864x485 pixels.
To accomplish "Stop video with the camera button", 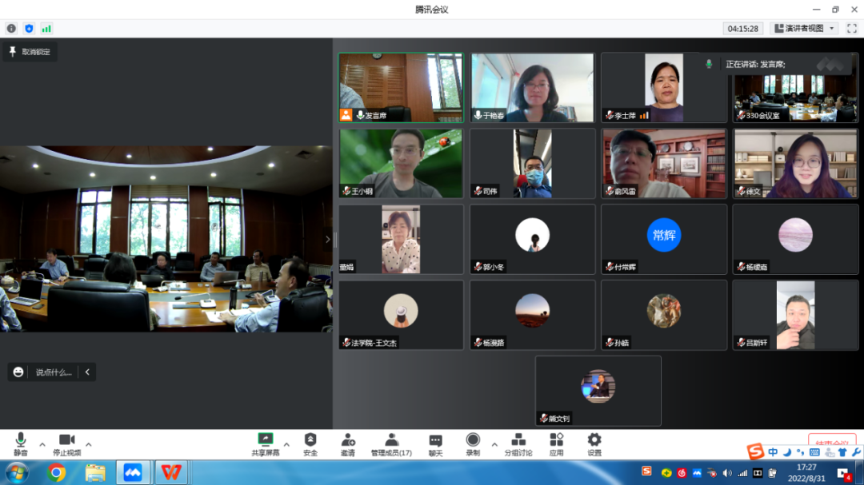I will (x=66, y=444).
